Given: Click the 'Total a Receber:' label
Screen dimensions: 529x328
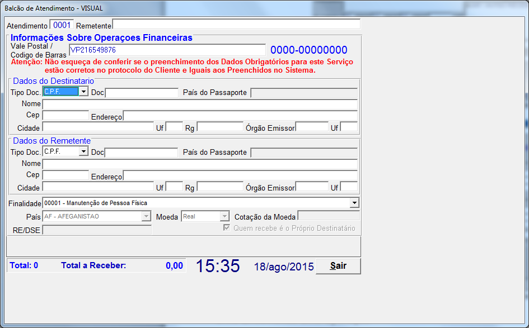Looking at the screenshot, I should [93, 265].
